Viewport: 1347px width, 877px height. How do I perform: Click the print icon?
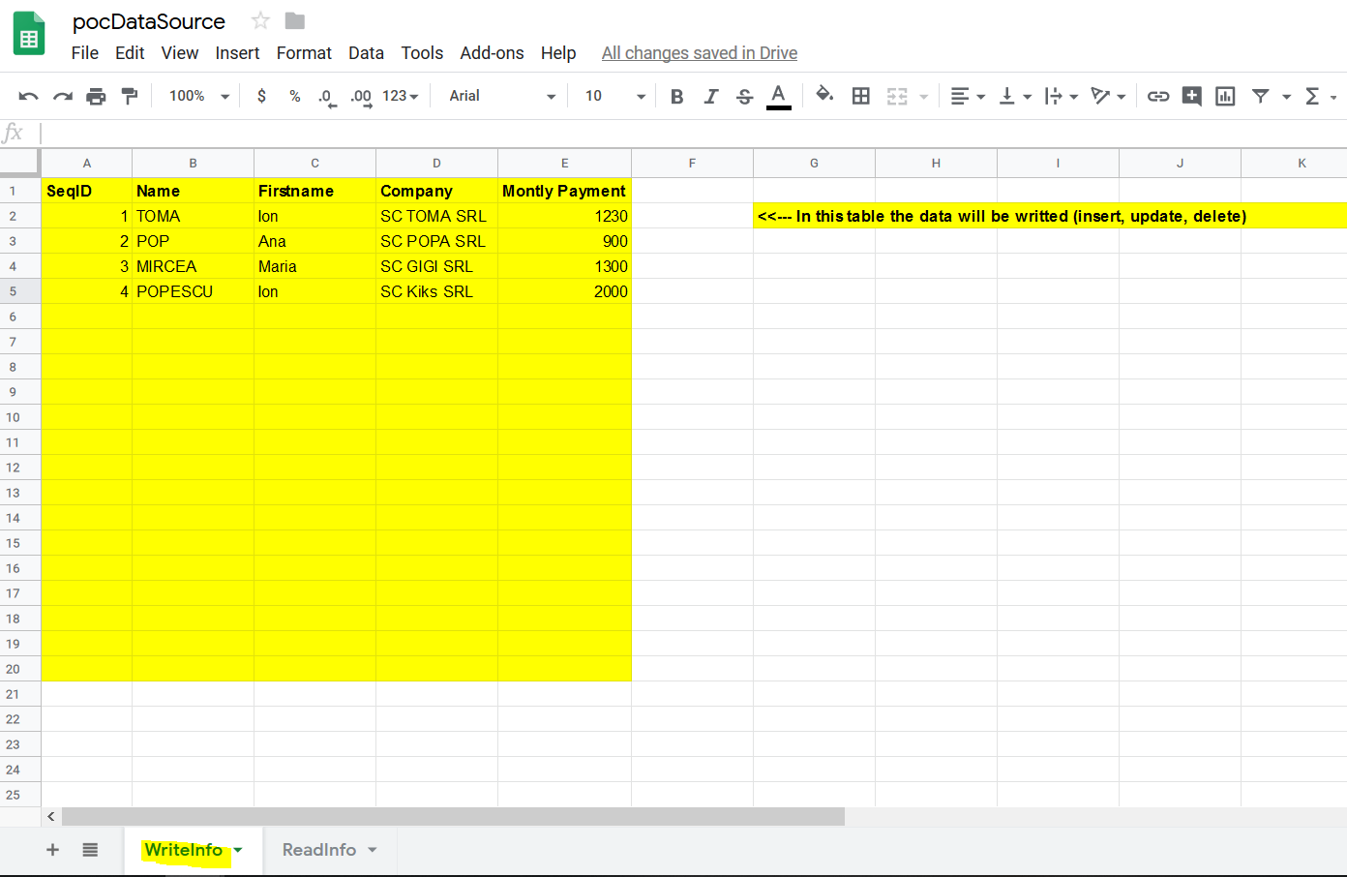click(96, 96)
